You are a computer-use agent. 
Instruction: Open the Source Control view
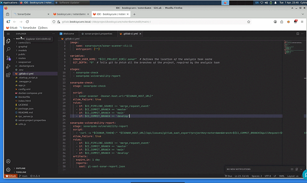[8, 58]
